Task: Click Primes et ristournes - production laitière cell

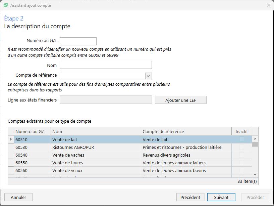Action: point(186,147)
